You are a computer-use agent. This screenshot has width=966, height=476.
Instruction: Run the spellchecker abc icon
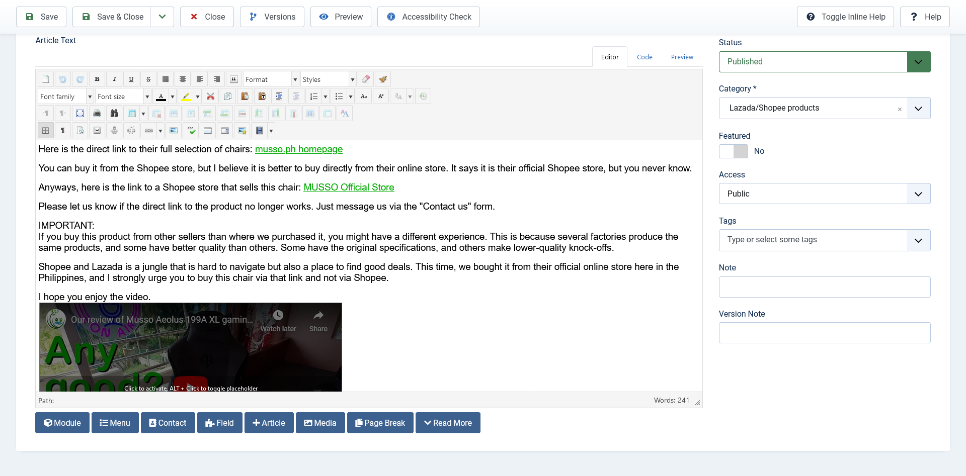[x=191, y=131]
